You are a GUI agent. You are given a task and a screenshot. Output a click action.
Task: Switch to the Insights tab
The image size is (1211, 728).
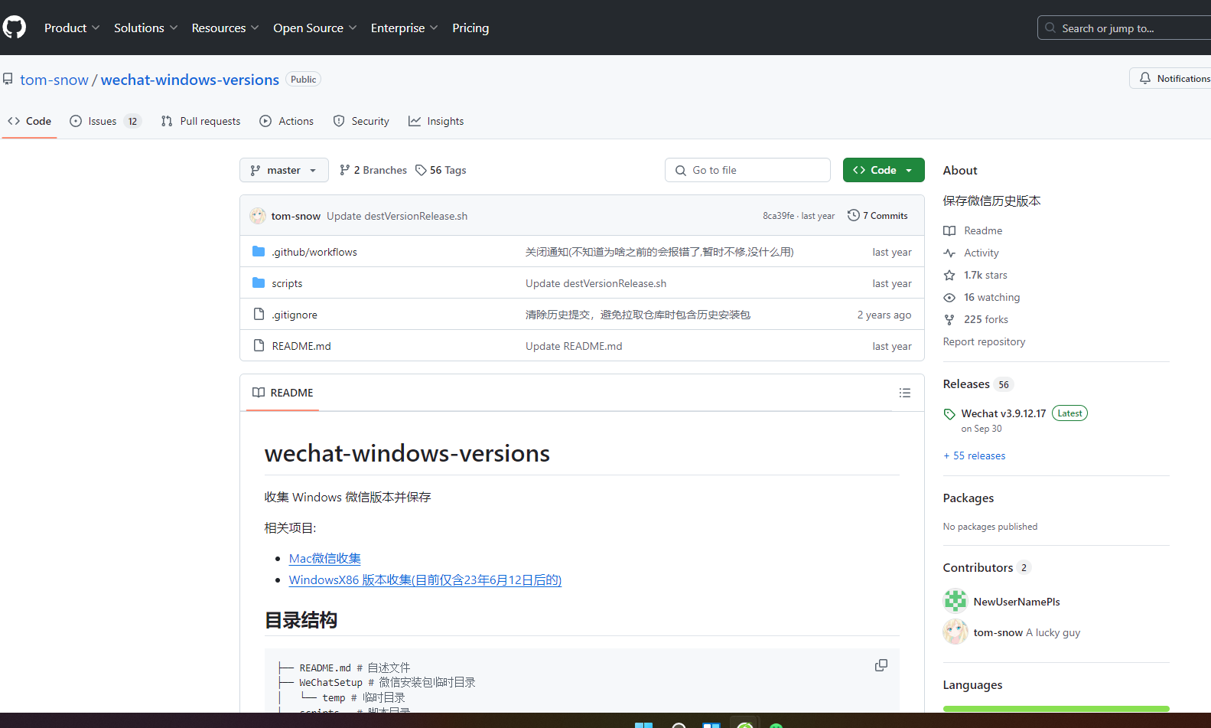[436, 121]
